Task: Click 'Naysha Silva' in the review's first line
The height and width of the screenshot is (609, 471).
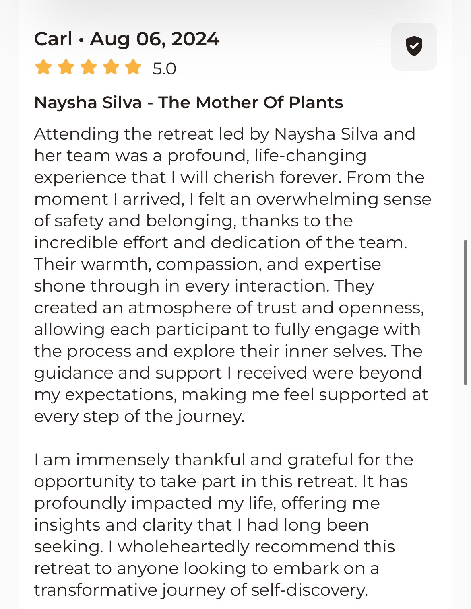Action: [326, 134]
